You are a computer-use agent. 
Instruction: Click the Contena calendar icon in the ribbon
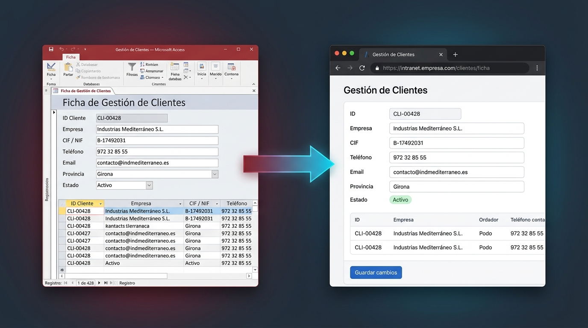tap(232, 67)
